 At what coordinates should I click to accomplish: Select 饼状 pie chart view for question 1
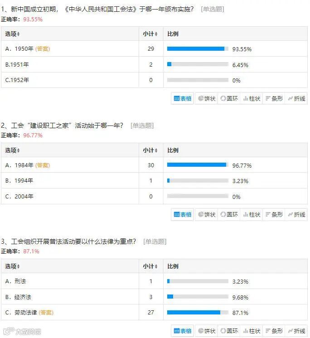coord(207,98)
